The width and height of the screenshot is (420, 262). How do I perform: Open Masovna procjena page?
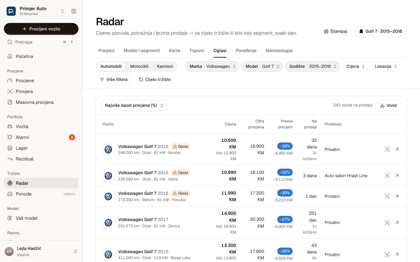(x=41, y=102)
